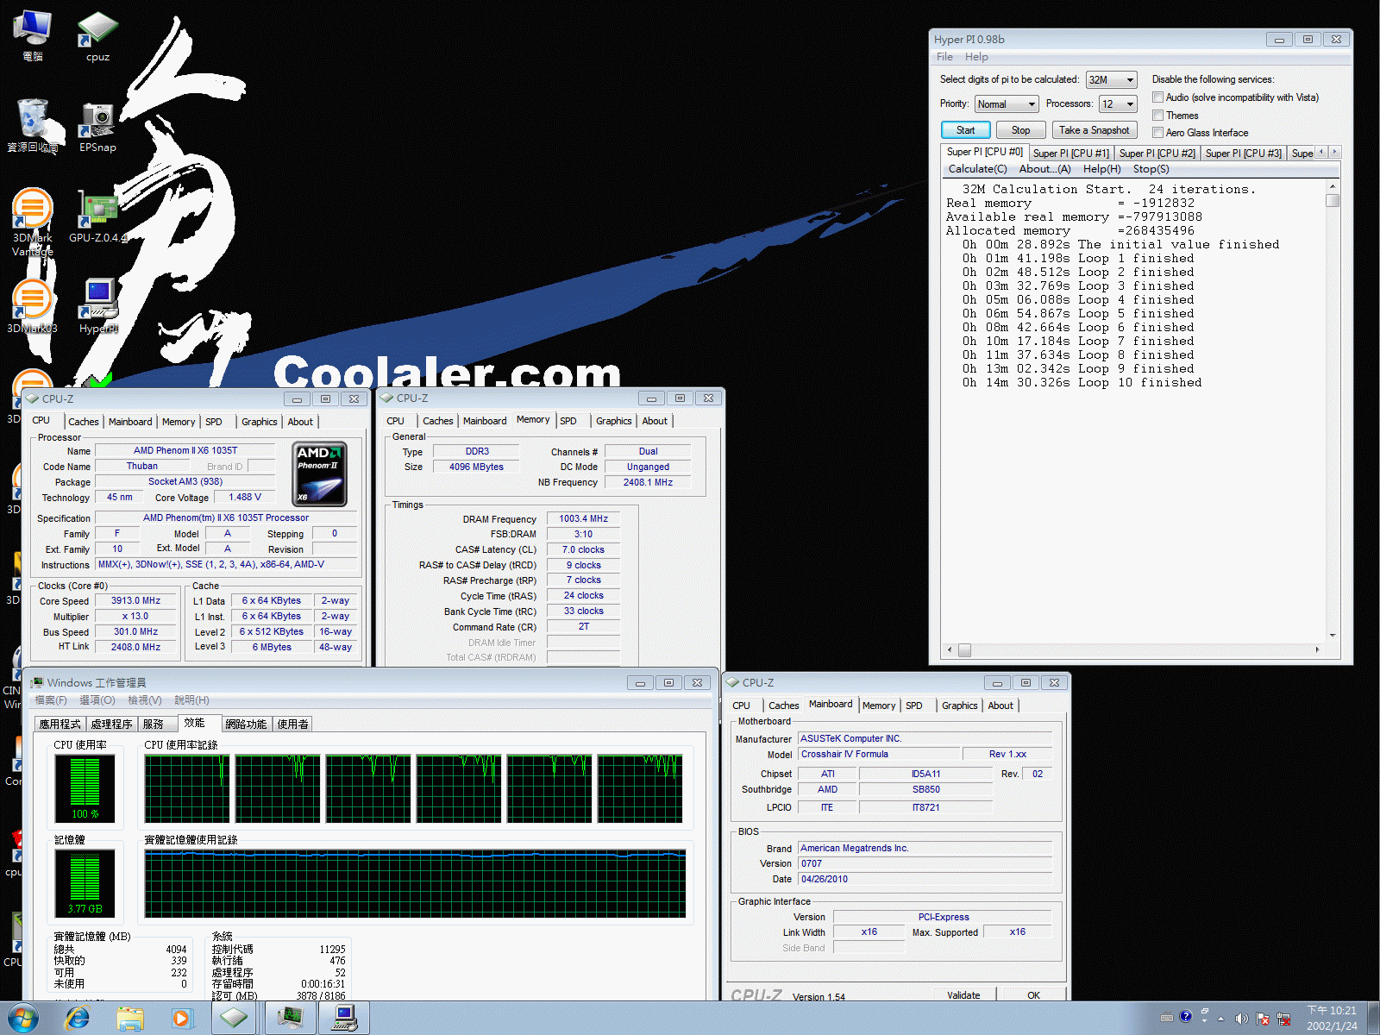The width and height of the screenshot is (1380, 1035).
Task: Click DRAM Frequency 1003.4 MHz field
Action: coord(583,519)
